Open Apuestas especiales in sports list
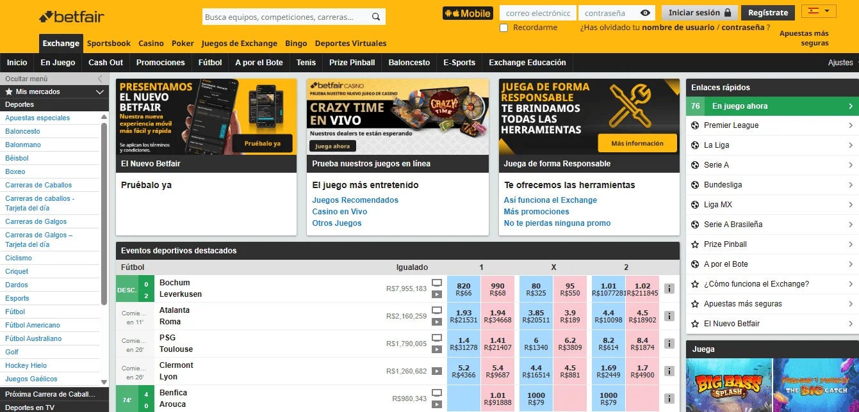 tap(38, 118)
